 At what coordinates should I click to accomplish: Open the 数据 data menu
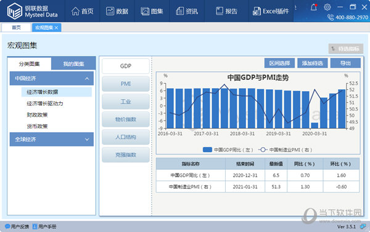tap(117, 11)
